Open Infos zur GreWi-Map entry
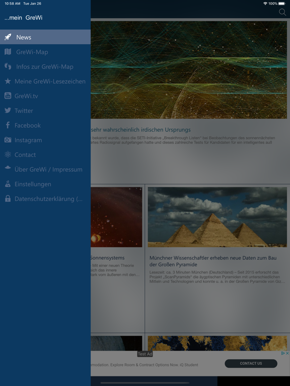 (x=45, y=66)
